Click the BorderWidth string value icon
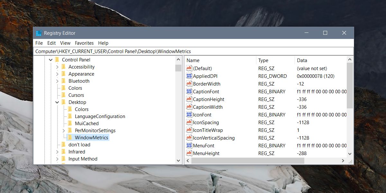This screenshot has height=193, width=386. pos(189,84)
